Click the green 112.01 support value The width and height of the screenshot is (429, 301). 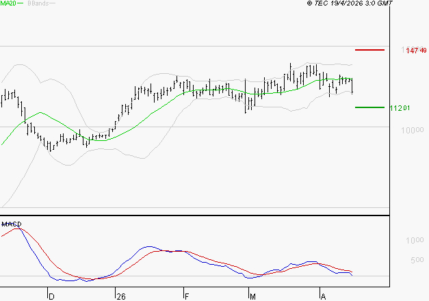(400, 108)
